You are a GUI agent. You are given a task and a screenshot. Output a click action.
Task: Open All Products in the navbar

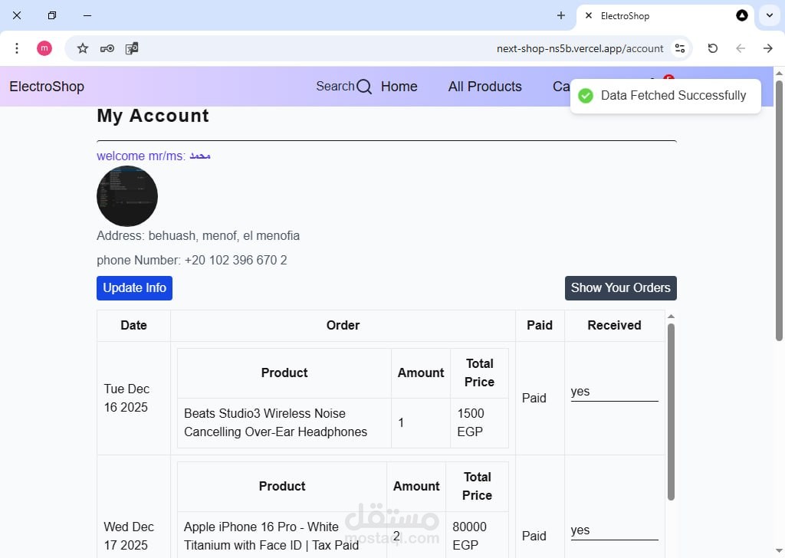[x=484, y=87]
